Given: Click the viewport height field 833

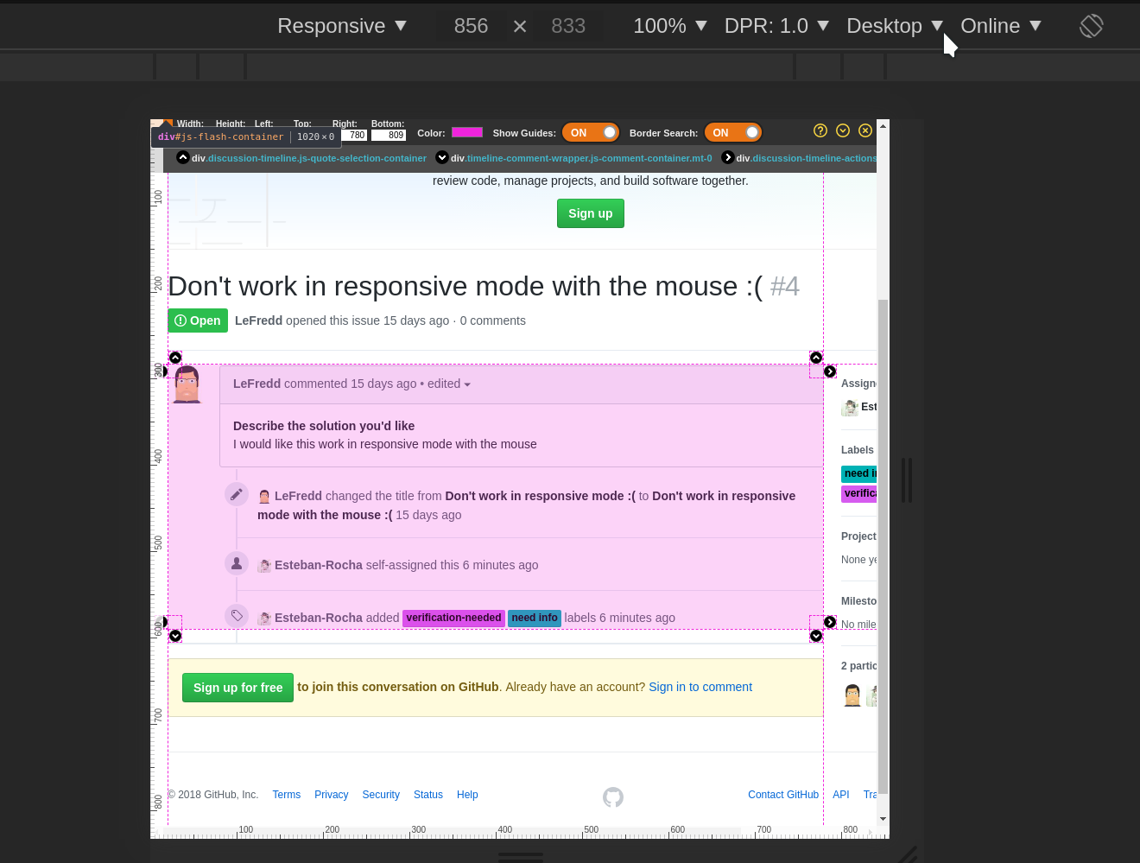Looking at the screenshot, I should [x=568, y=26].
